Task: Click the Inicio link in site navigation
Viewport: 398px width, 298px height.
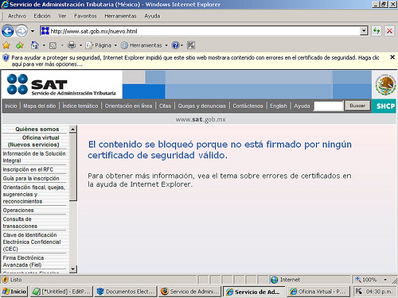Action: [10, 106]
